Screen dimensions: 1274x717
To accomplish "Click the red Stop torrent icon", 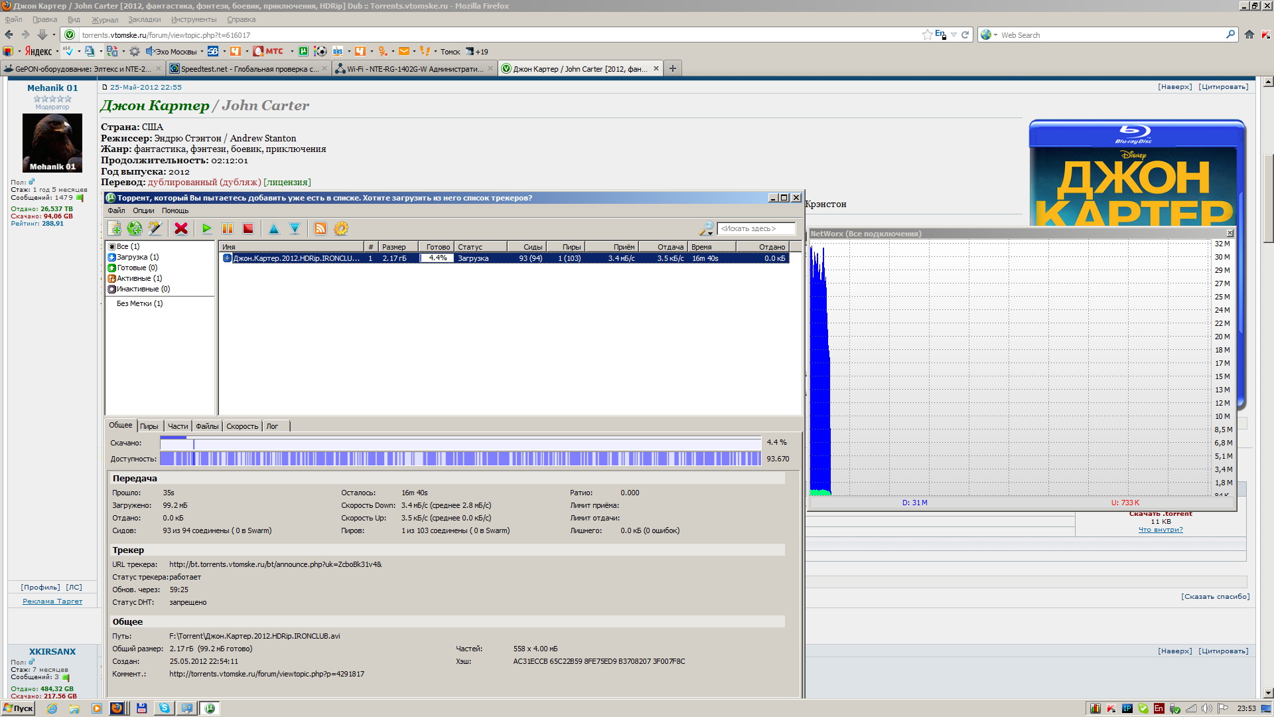I will (248, 228).
